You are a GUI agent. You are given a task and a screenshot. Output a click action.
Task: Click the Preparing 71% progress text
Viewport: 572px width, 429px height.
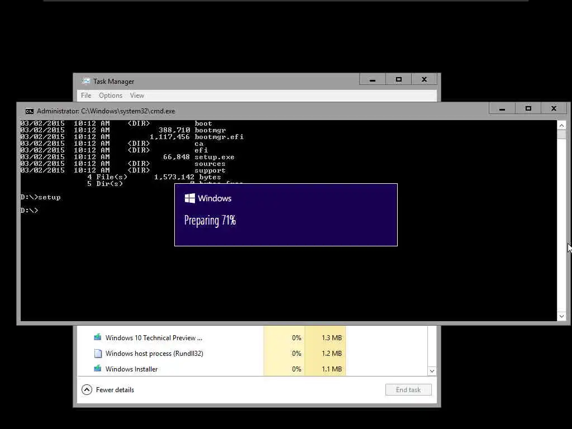pyautogui.click(x=210, y=220)
